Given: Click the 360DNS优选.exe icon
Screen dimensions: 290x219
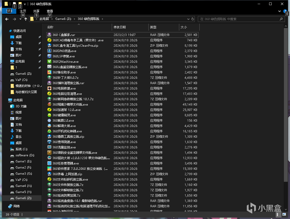Looking at the screenshot, I should point(49,51).
